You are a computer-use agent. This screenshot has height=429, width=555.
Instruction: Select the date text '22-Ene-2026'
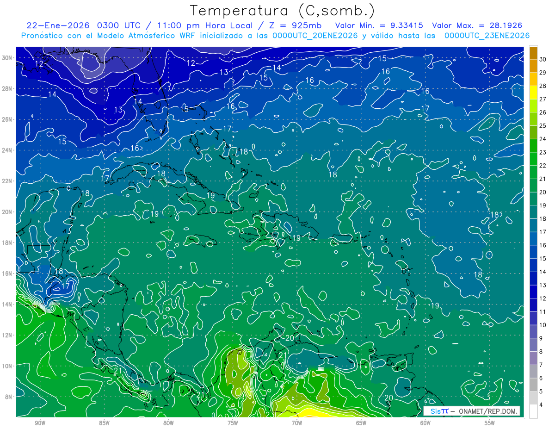pos(58,25)
